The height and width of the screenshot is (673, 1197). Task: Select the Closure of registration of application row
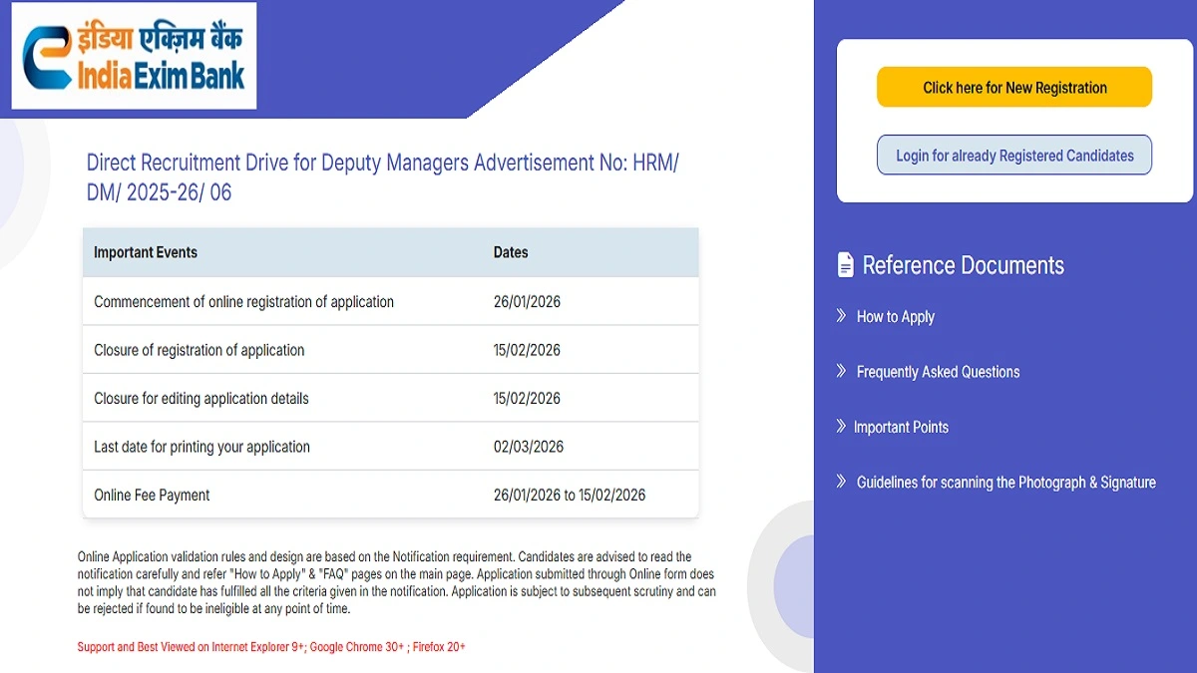coord(390,349)
